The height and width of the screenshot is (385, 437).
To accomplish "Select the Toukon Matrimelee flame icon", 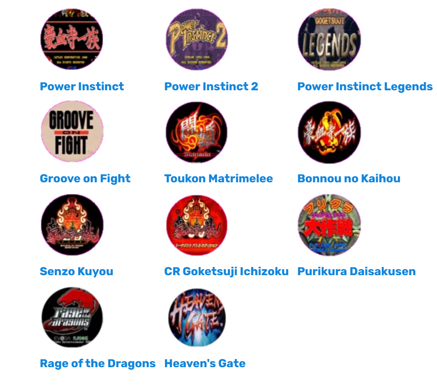I will pos(197,132).
